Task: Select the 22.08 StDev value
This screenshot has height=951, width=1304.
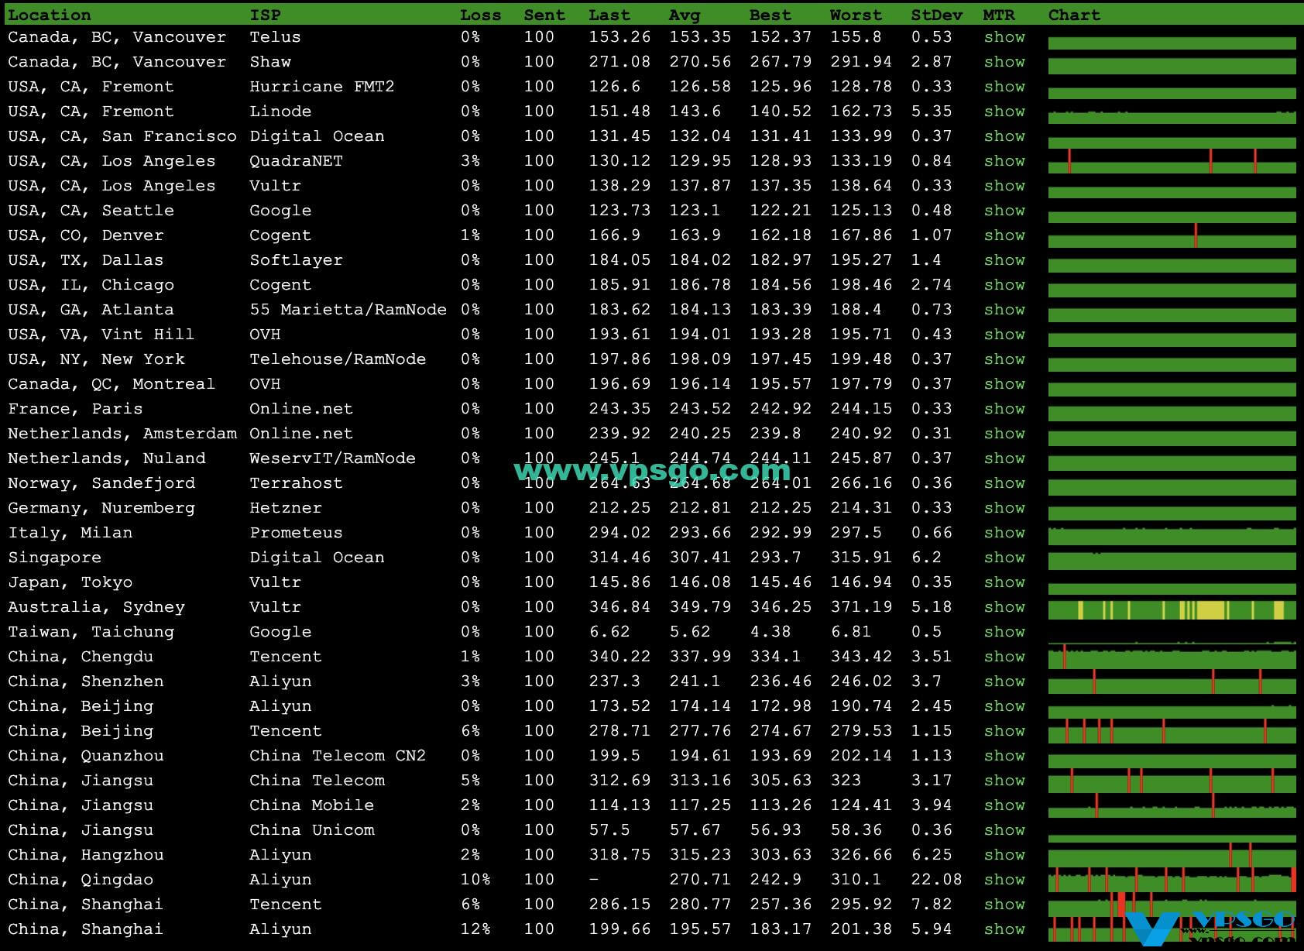Action: coord(937,880)
